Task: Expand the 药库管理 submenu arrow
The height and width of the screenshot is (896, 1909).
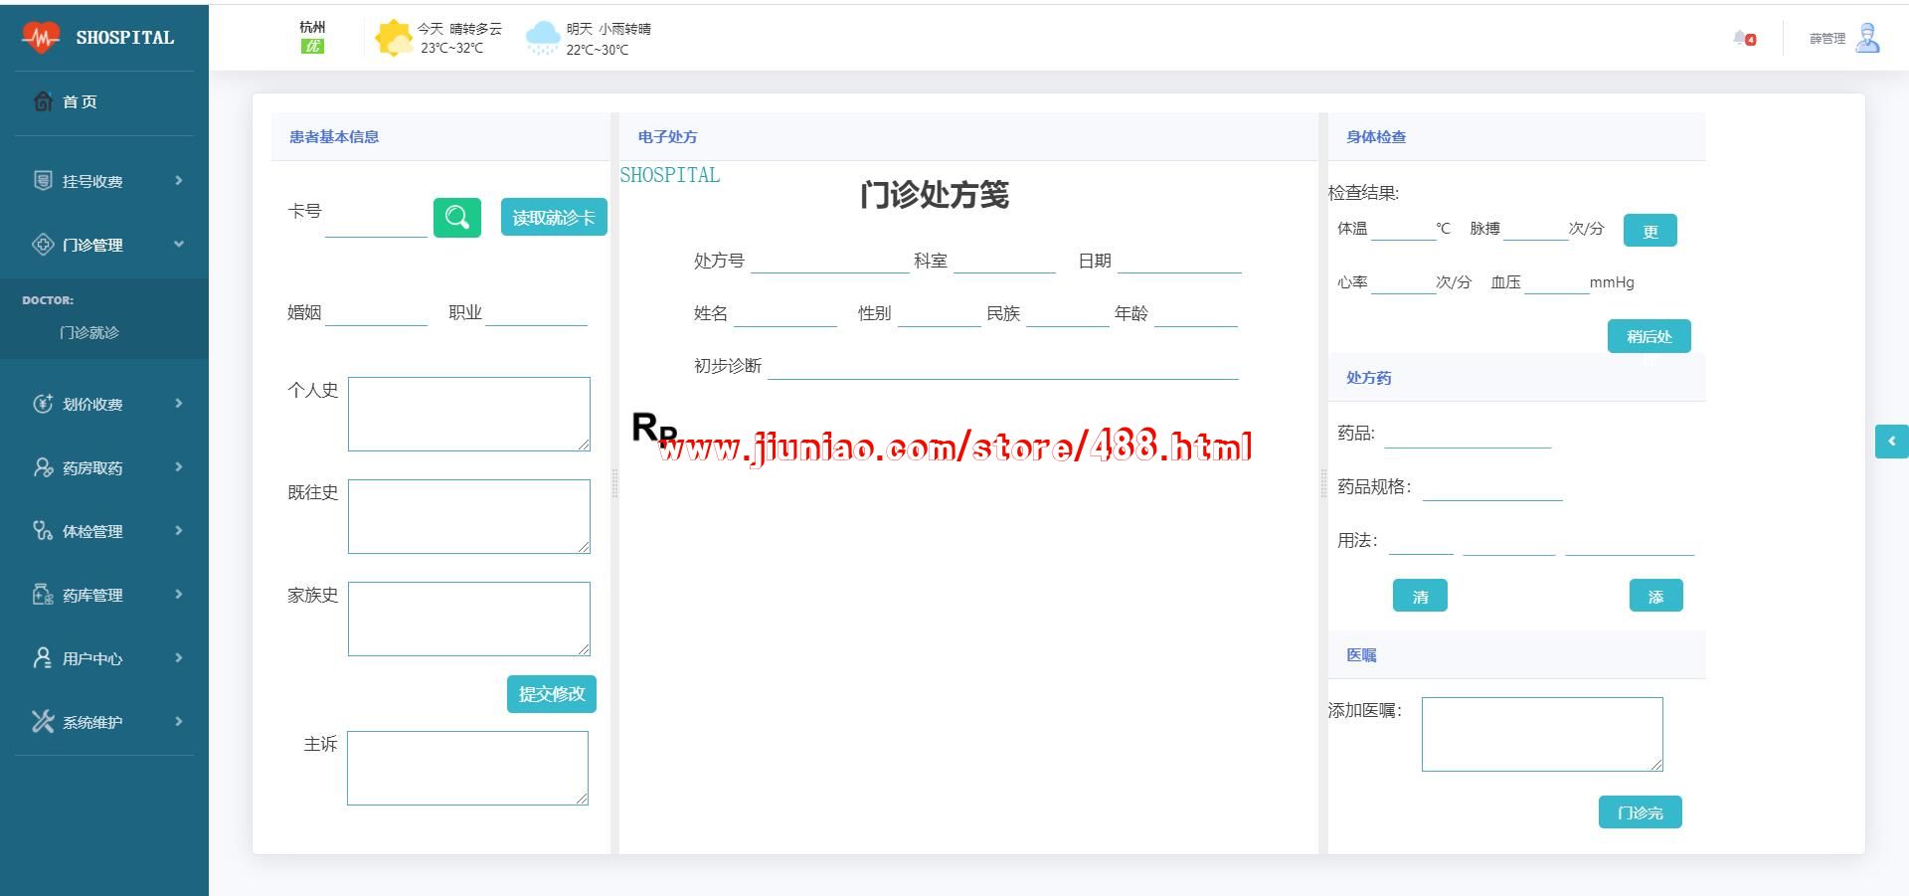Action: coord(179,595)
